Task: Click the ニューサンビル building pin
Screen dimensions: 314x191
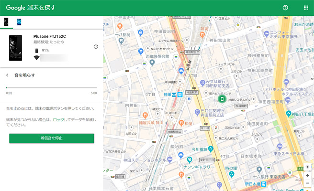Action: (x=221, y=69)
